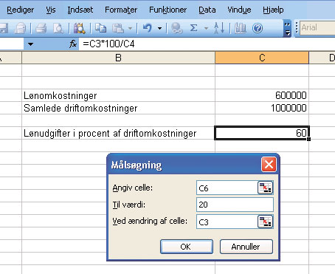Image resolution: width=335 pixels, height=274 pixels.
Task: Open the Formater menu
Action: pos(121,10)
